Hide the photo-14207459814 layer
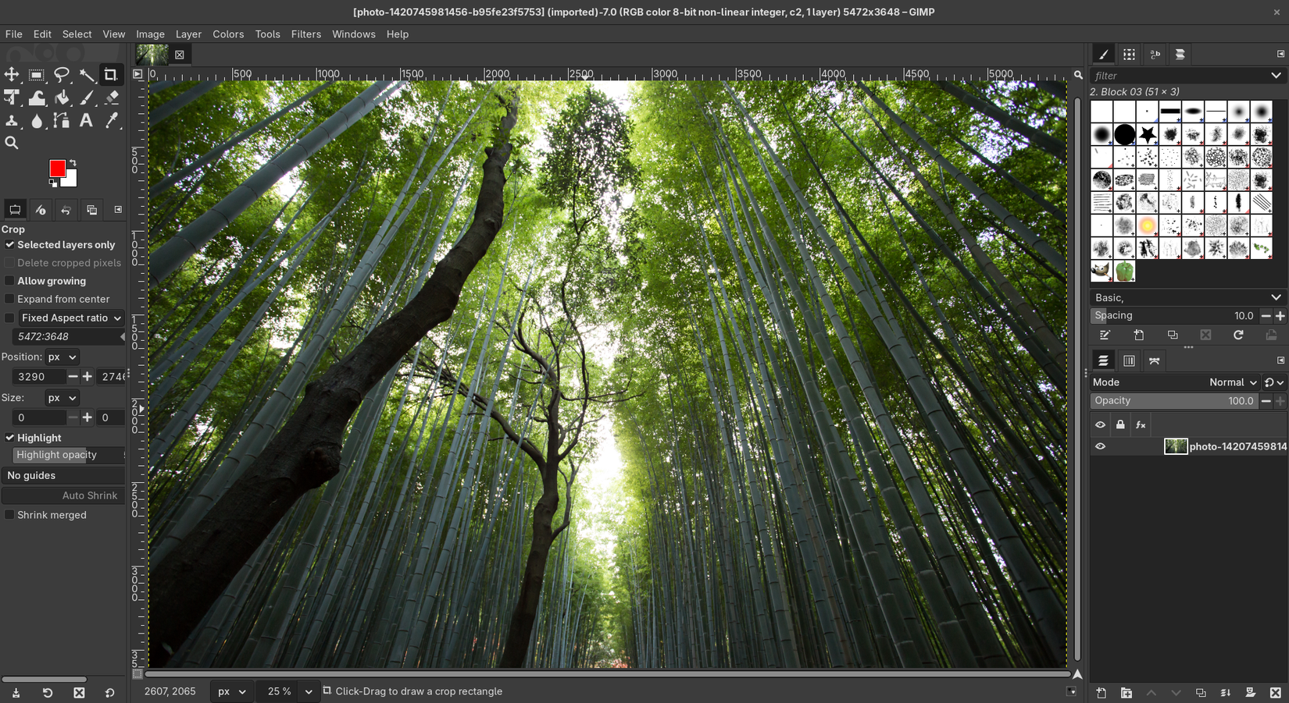 pyautogui.click(x=1100, y=446)
